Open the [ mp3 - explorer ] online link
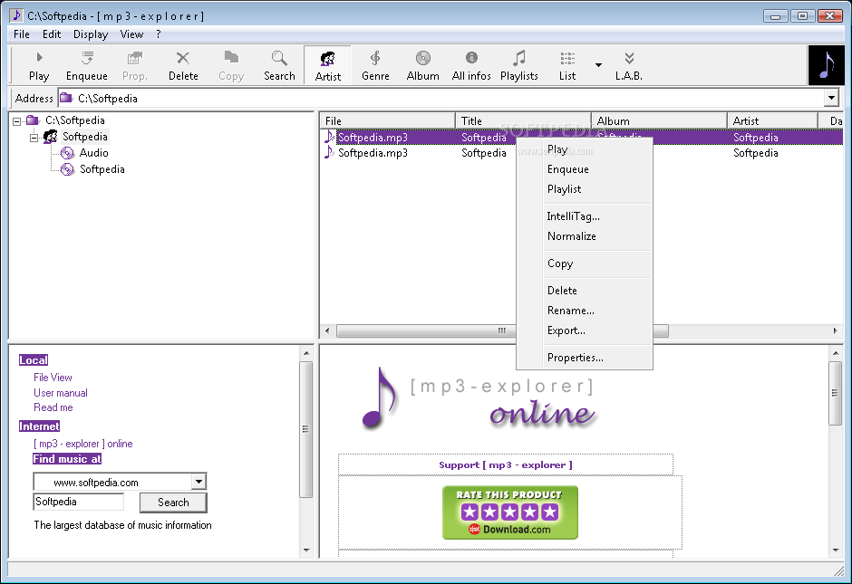Image resolution: width=852 pixels, height=584 pixels. click(x=83, y=444)
